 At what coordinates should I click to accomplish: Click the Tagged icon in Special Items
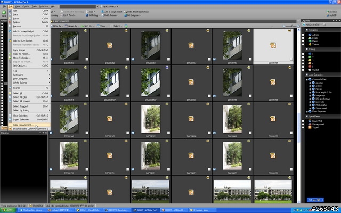[x=310, y=127]
